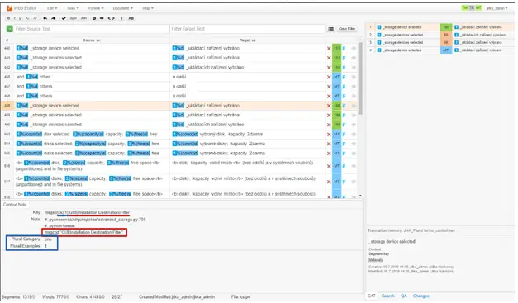518x303 pixels.
Task: Insert tag using the angle brackets icon
Action: point(112,18)
